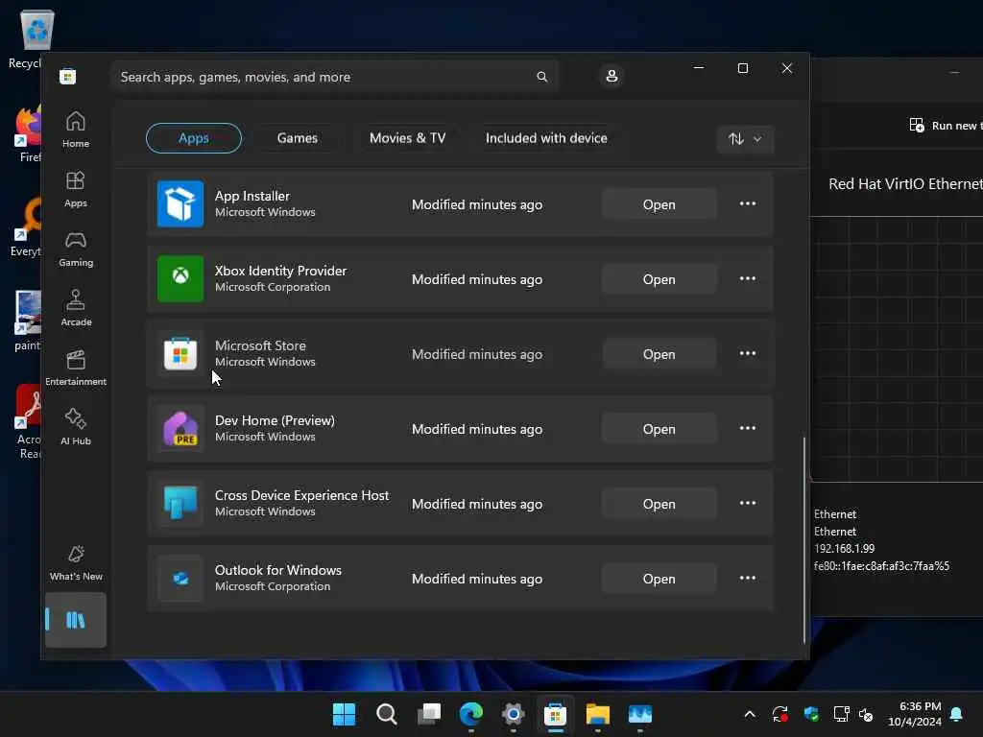The height and width of the screenshot is (737, 983).
Task: Open more options for Dev Home (Preview)
Action: (x=747, y=429)
